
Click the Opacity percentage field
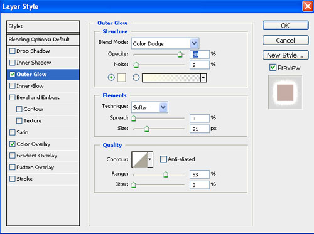click(x=200, y=55)
